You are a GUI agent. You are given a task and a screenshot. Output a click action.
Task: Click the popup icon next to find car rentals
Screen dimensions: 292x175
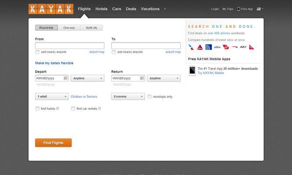point(100,108)
